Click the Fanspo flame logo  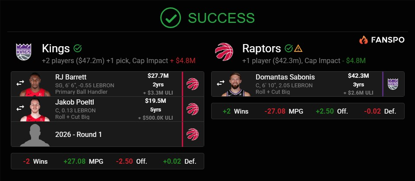point(363,40)
